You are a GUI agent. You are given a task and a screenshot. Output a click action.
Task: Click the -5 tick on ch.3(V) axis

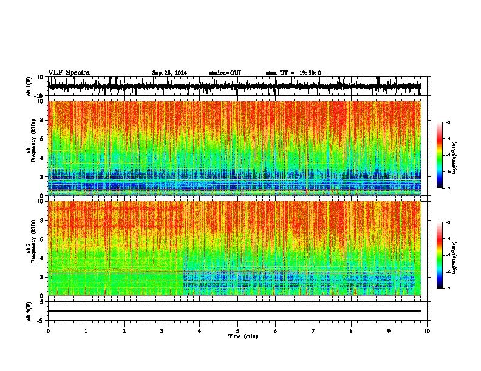[41, 321]
